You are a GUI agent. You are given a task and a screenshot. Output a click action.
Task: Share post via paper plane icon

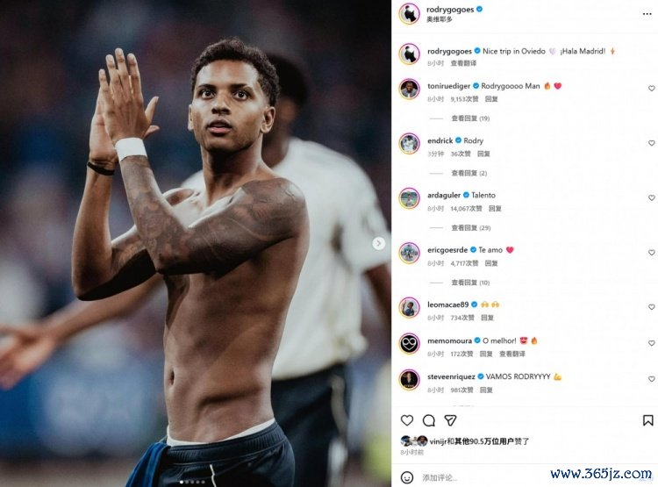[450, 420]
